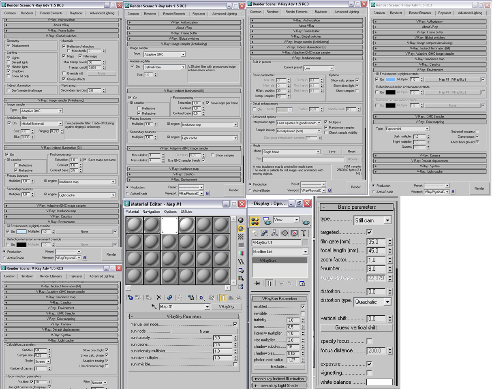Select ActiveShade radio in first Render Scene window
The width and height of the screenshot is (492, 389).
tap(4, 258)
